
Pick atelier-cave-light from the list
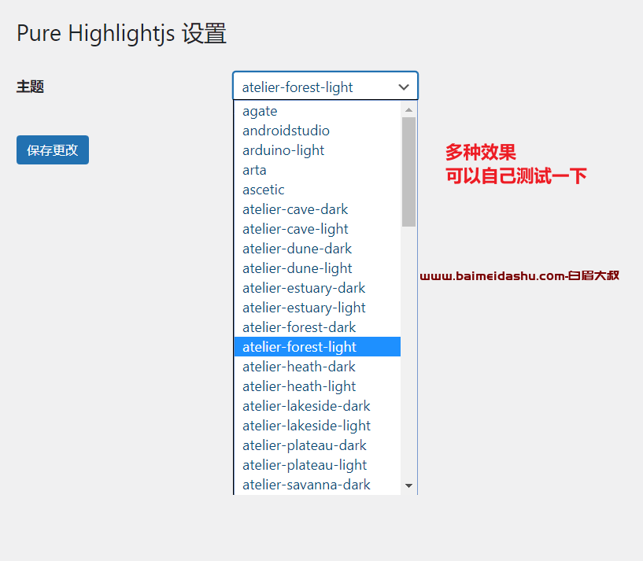[x=317, y=229]
